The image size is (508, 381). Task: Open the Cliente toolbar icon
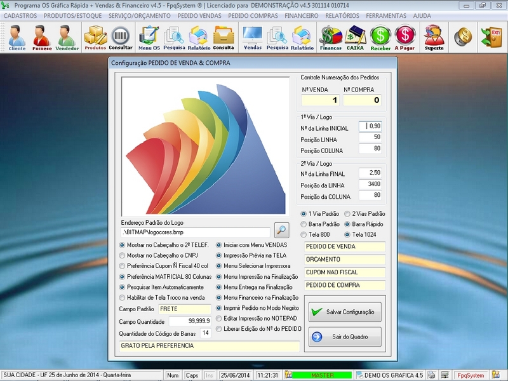click(x=17, y=37)
